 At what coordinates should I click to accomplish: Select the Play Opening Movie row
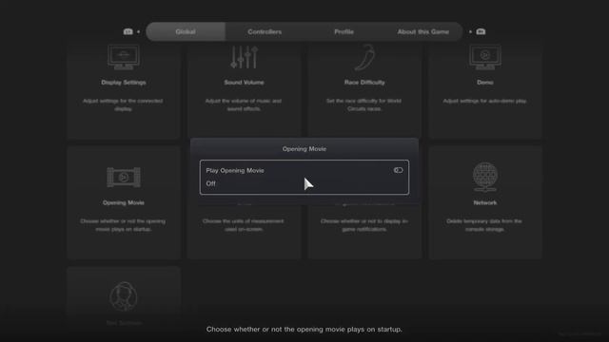pyautogui.click(x=304, y=178)
